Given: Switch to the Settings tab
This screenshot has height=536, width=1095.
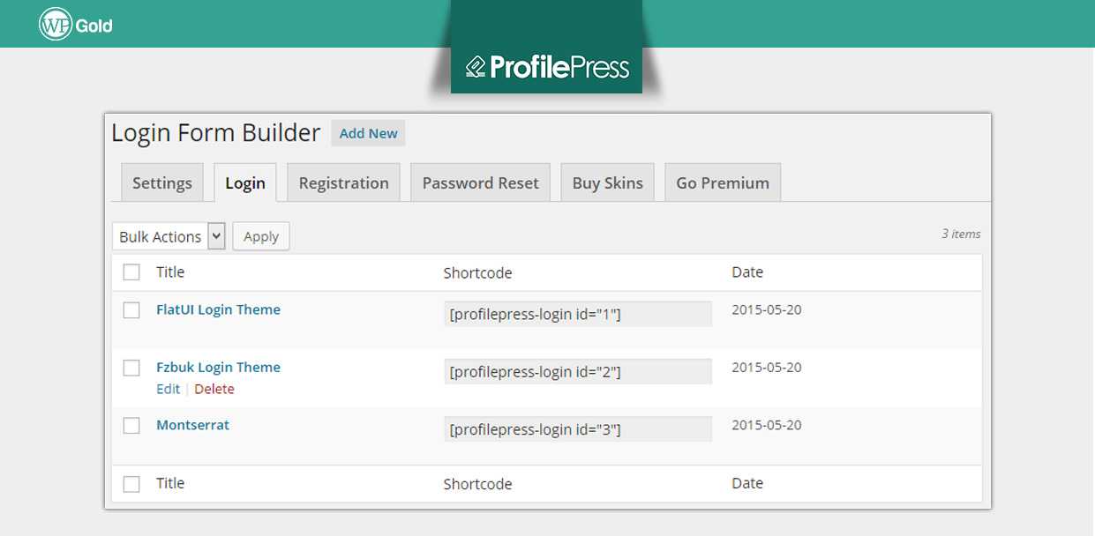Looking at the screenshot, I should pos(162,182).
